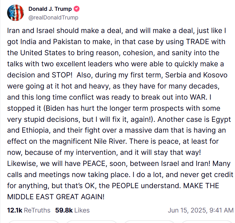View the 12.1k ReTruths list
The image size is (235, 223).
(29, 210)
